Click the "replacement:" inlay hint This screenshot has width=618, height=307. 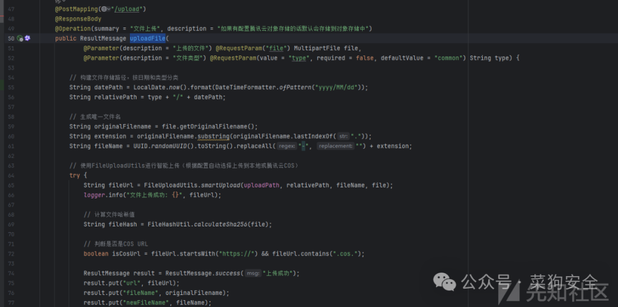[x=335, y=146]
